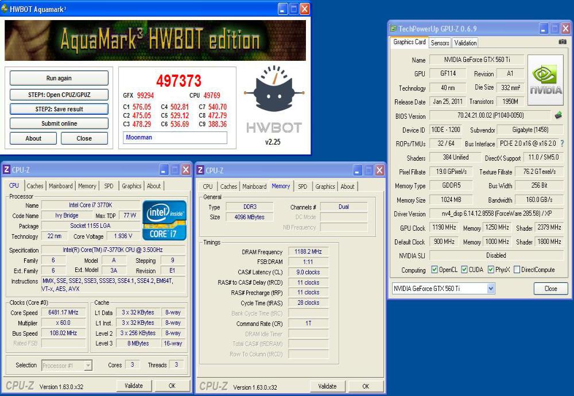Click Validate in the left CPU-Z window

[134, 386]
